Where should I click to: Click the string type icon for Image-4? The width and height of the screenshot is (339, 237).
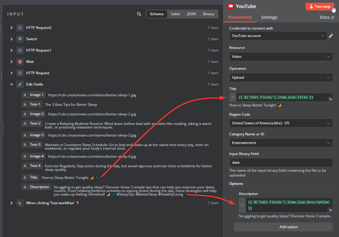pos(25,156)
